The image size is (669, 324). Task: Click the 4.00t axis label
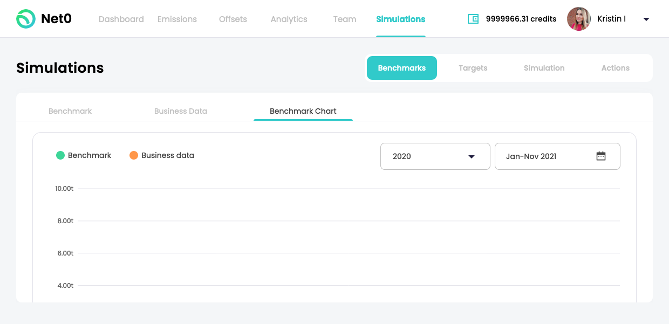(65, 286)
